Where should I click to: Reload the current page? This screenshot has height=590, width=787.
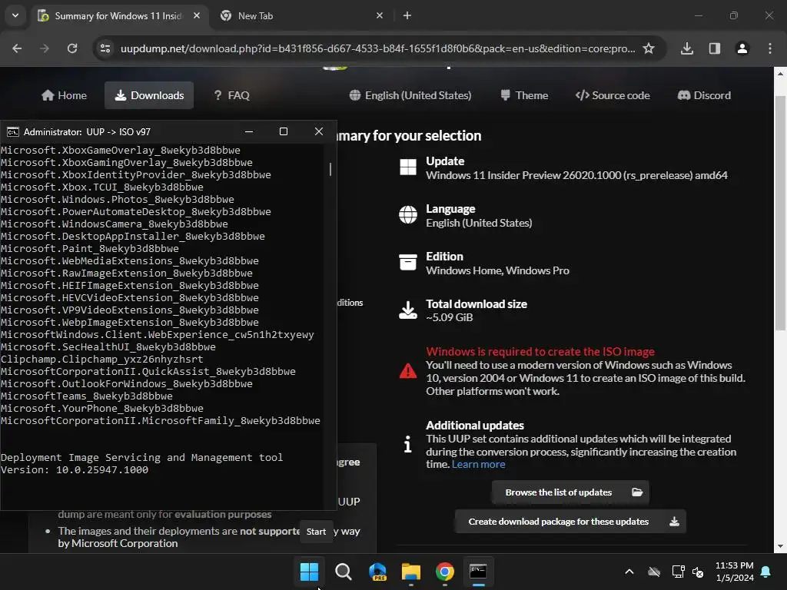72,48
